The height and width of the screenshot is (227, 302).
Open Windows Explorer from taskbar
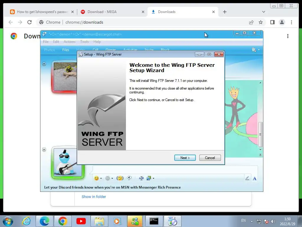coord(99,221)
